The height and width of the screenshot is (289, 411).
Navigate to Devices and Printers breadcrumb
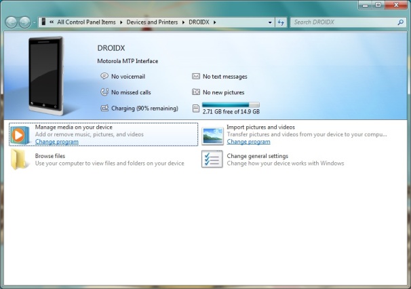(x=152, y=22)
